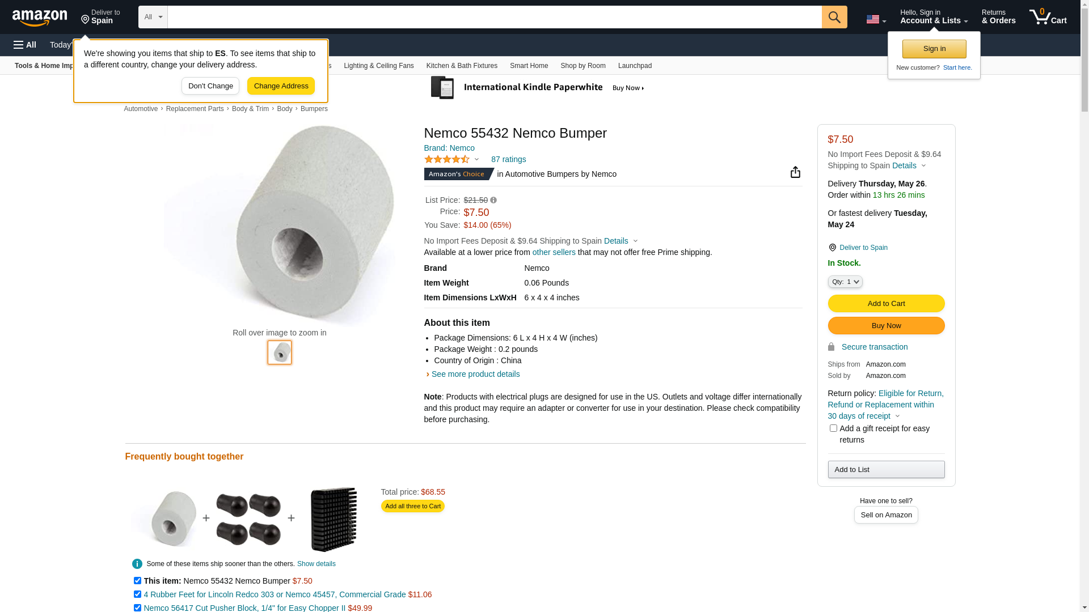Open Lighting & Ceiling Fans menu item

[378, 66]
